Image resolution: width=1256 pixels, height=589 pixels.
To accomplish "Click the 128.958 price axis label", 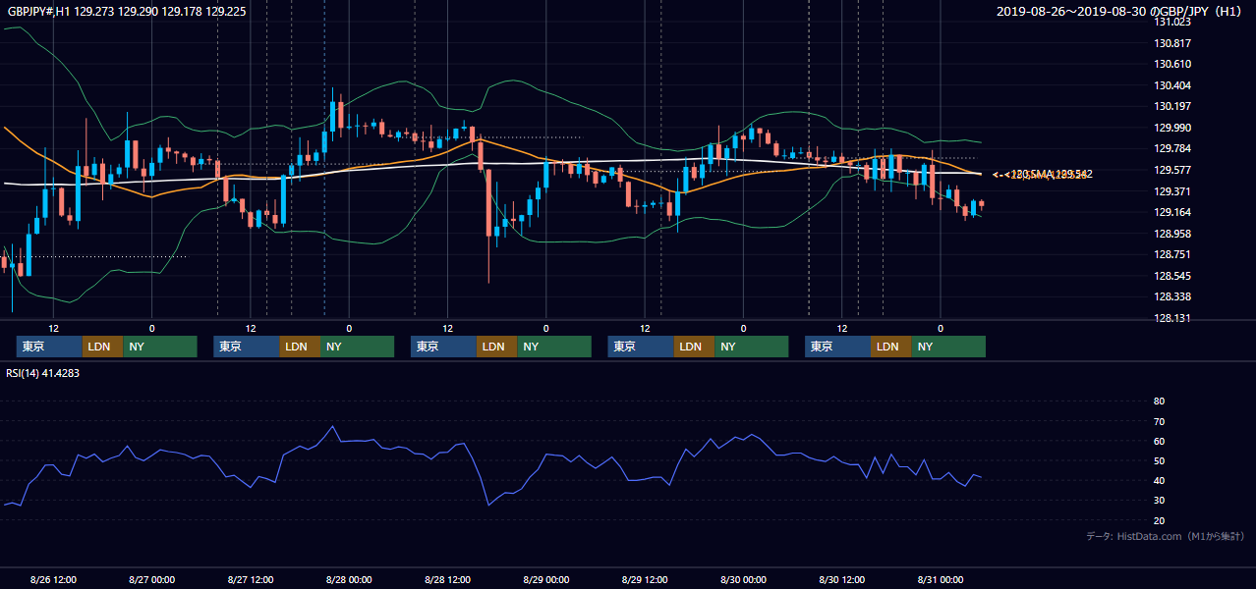I will pos(1174,234).
